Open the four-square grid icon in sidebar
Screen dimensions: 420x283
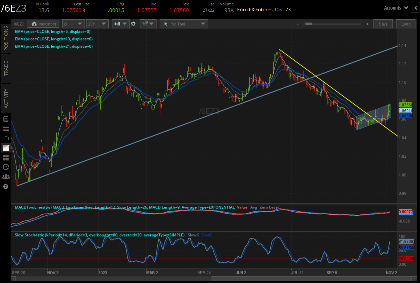coord(6,157)
